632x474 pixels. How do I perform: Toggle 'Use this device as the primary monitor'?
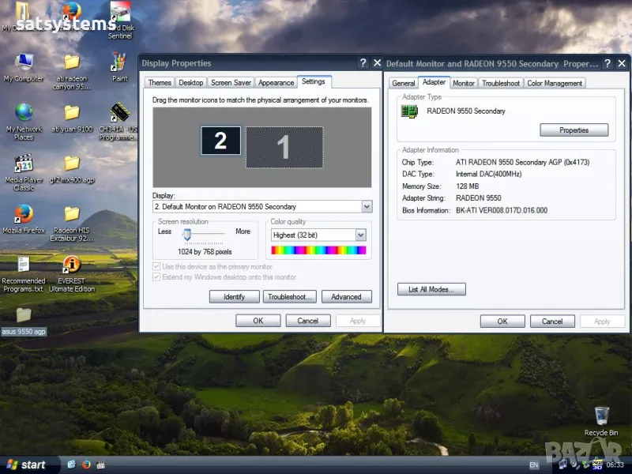tap(156, 267)
